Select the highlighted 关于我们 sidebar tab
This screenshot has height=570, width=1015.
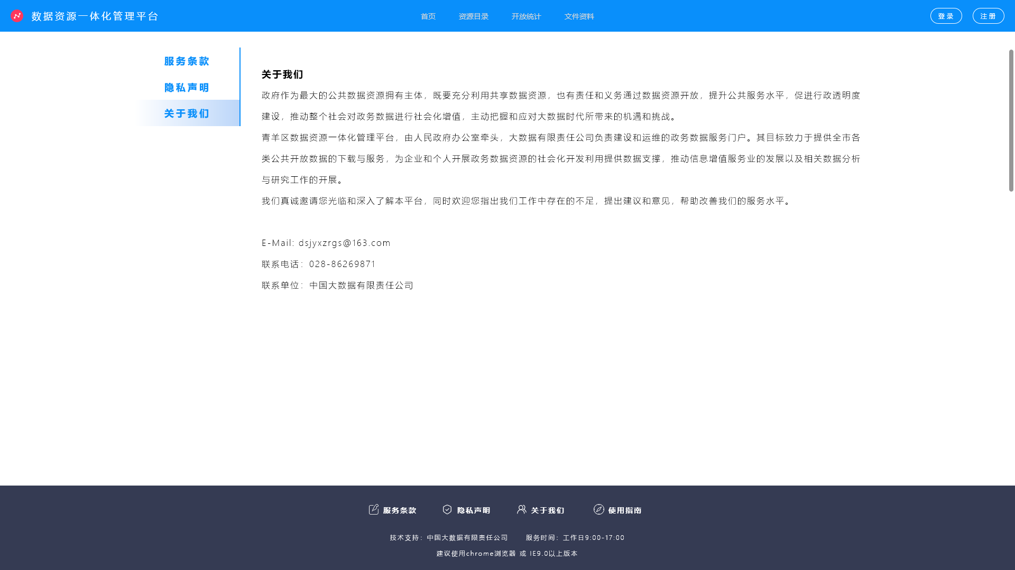point(187,113)
